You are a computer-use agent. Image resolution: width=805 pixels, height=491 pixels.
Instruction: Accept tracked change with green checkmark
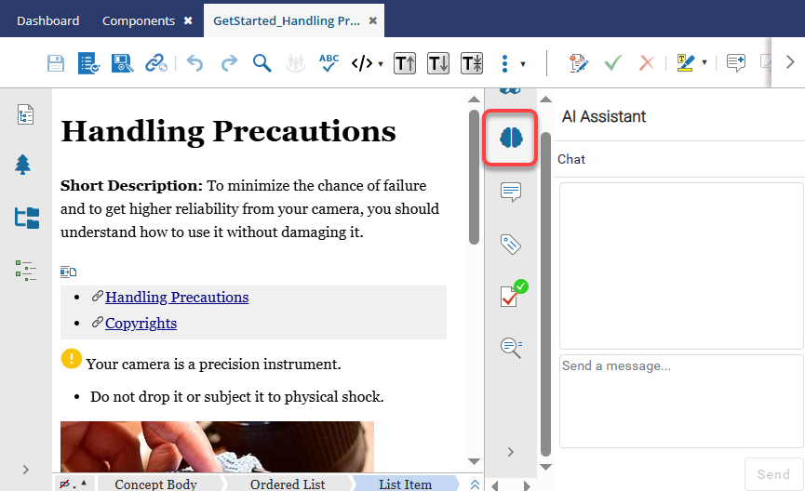[x=612, y=63]
